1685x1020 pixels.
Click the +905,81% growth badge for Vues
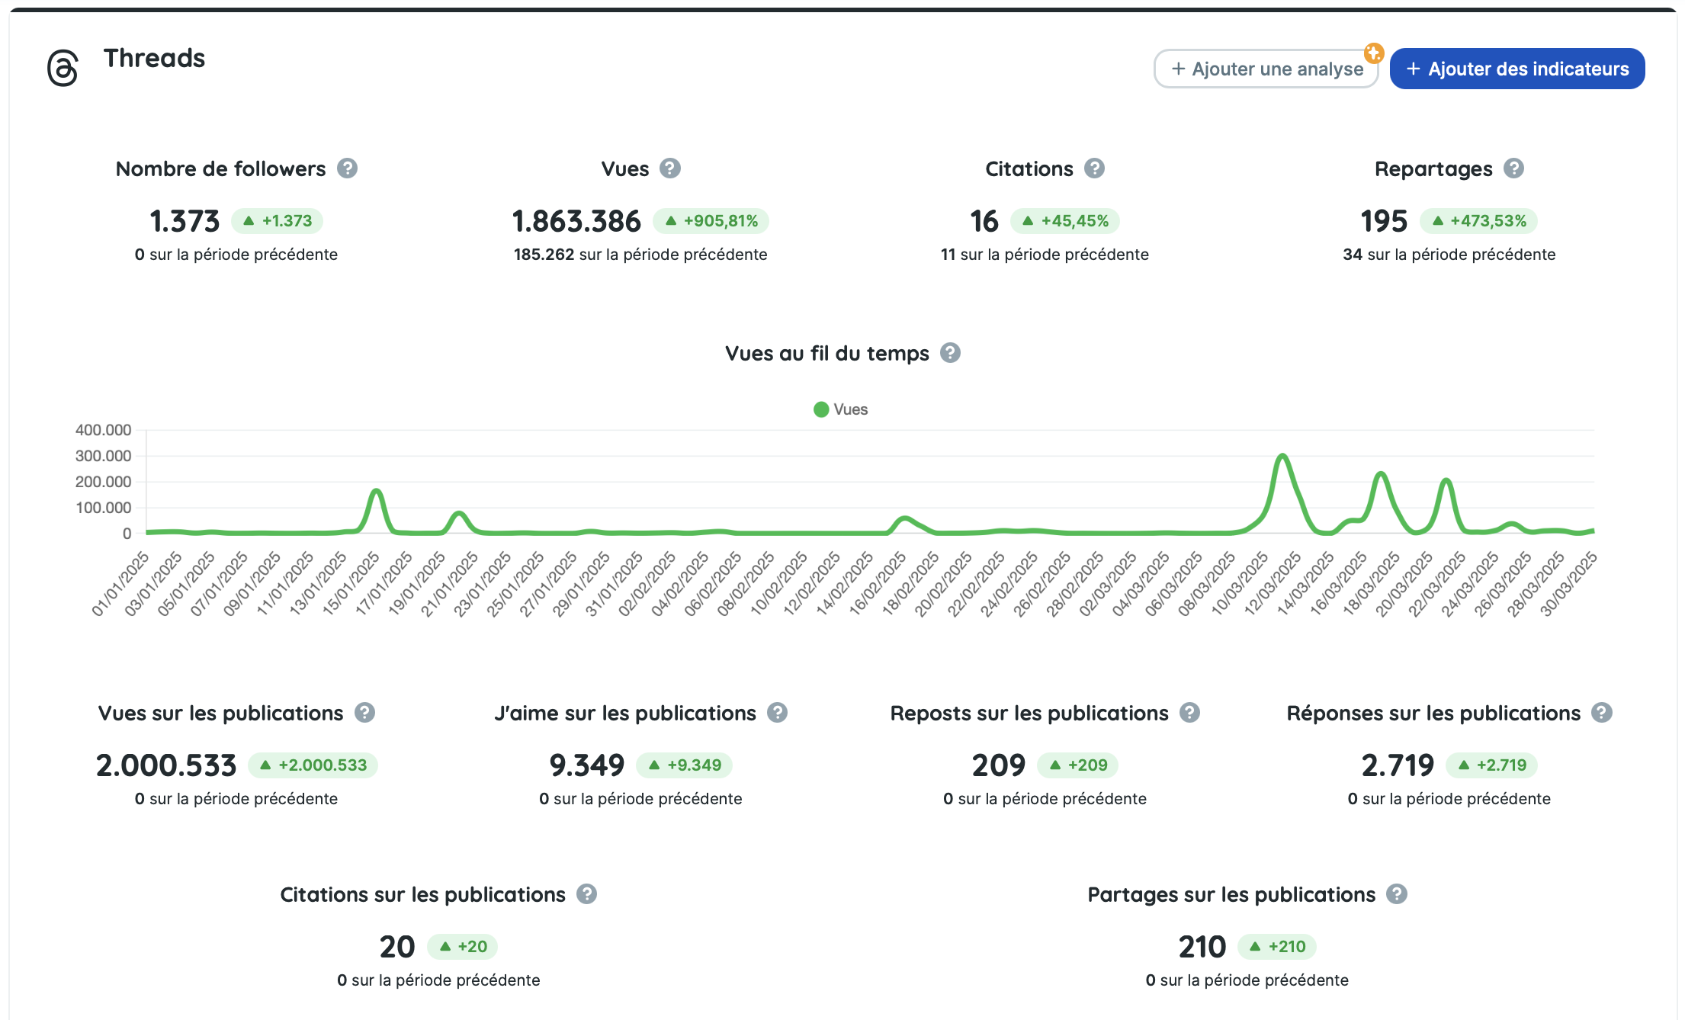pyautogui.click(x=711, y=221)
